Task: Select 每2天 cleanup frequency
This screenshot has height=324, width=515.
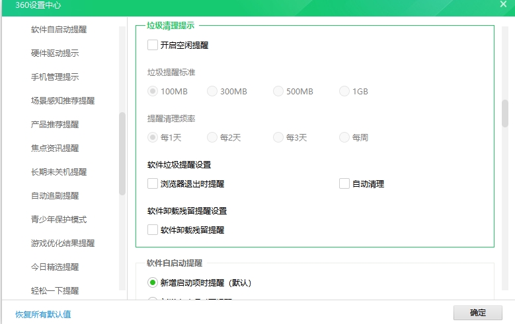Action: pyautogui.click(x=212, y=137)
